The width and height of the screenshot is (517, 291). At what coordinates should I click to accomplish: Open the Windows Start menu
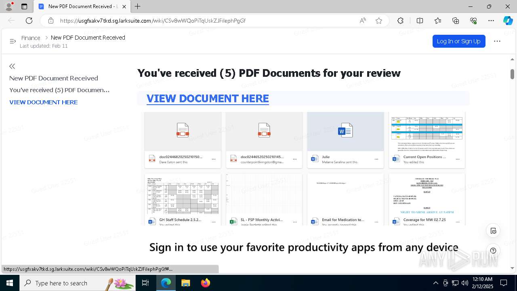coord(9,283)
